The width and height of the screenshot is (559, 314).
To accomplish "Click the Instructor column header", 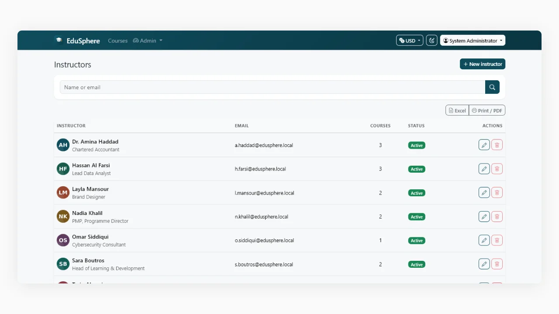I will point(71,126).
